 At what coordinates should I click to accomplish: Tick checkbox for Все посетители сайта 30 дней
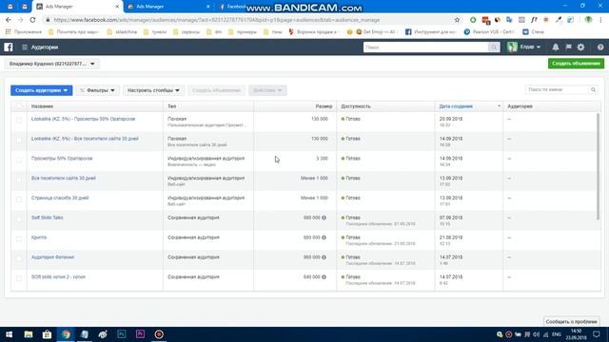19,180
